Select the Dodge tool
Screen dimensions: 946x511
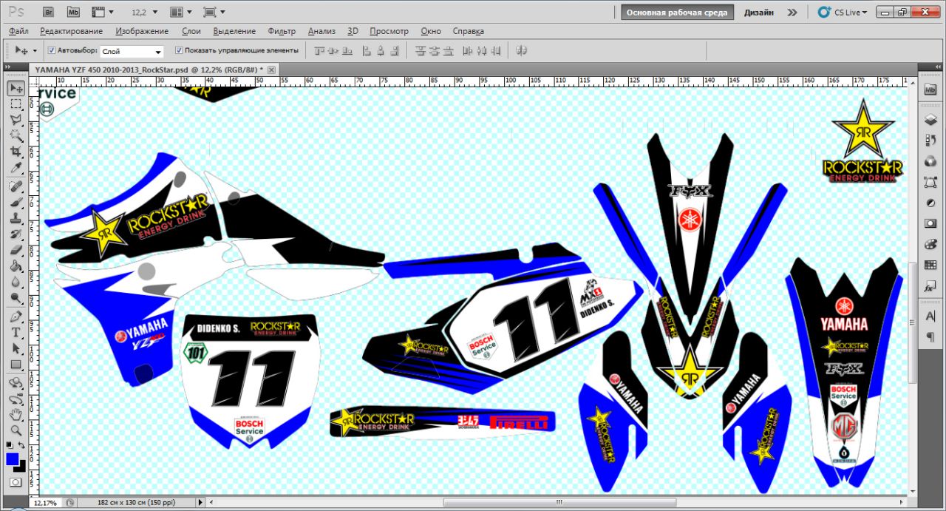[16, 298]
